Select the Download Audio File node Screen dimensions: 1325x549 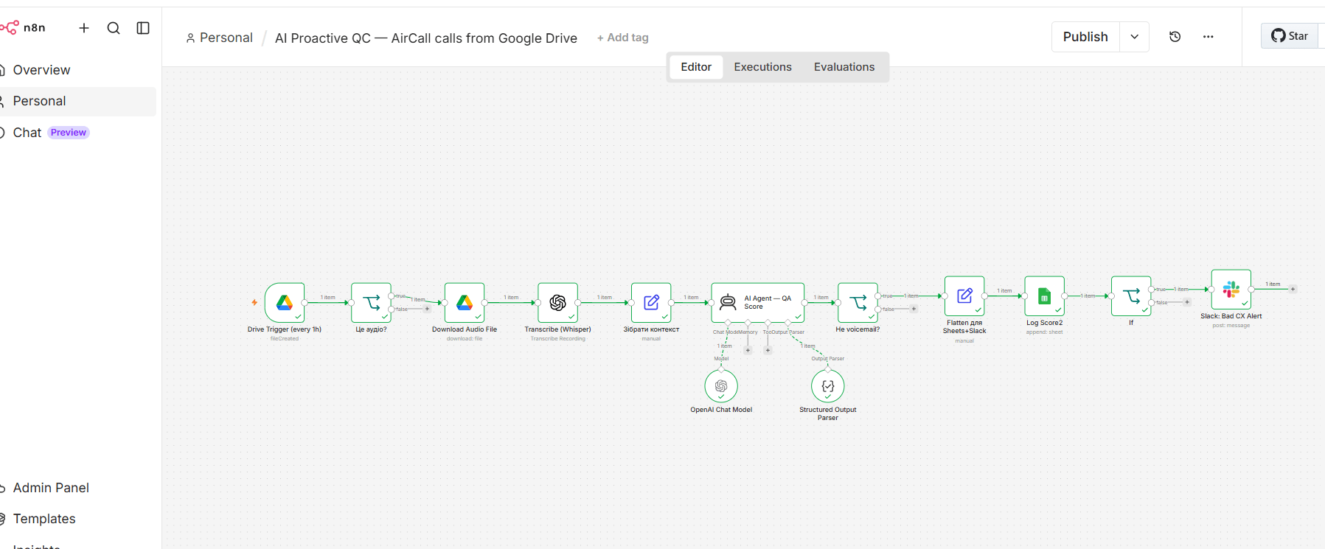click(x=465, y=302)
